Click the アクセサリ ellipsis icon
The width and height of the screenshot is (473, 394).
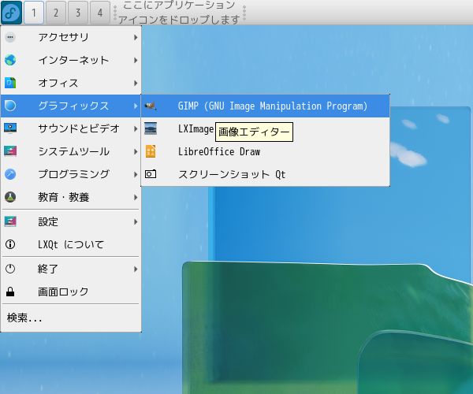tap(10, 37)
